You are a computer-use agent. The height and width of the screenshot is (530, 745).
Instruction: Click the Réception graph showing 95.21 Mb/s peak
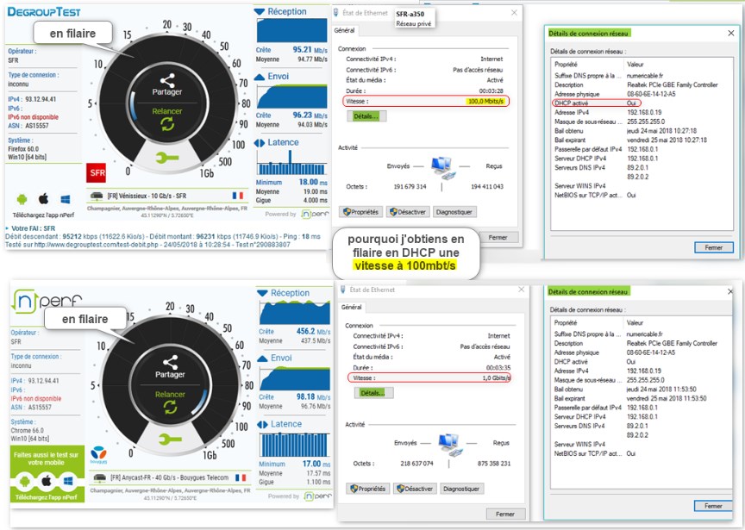click(291, 31)
